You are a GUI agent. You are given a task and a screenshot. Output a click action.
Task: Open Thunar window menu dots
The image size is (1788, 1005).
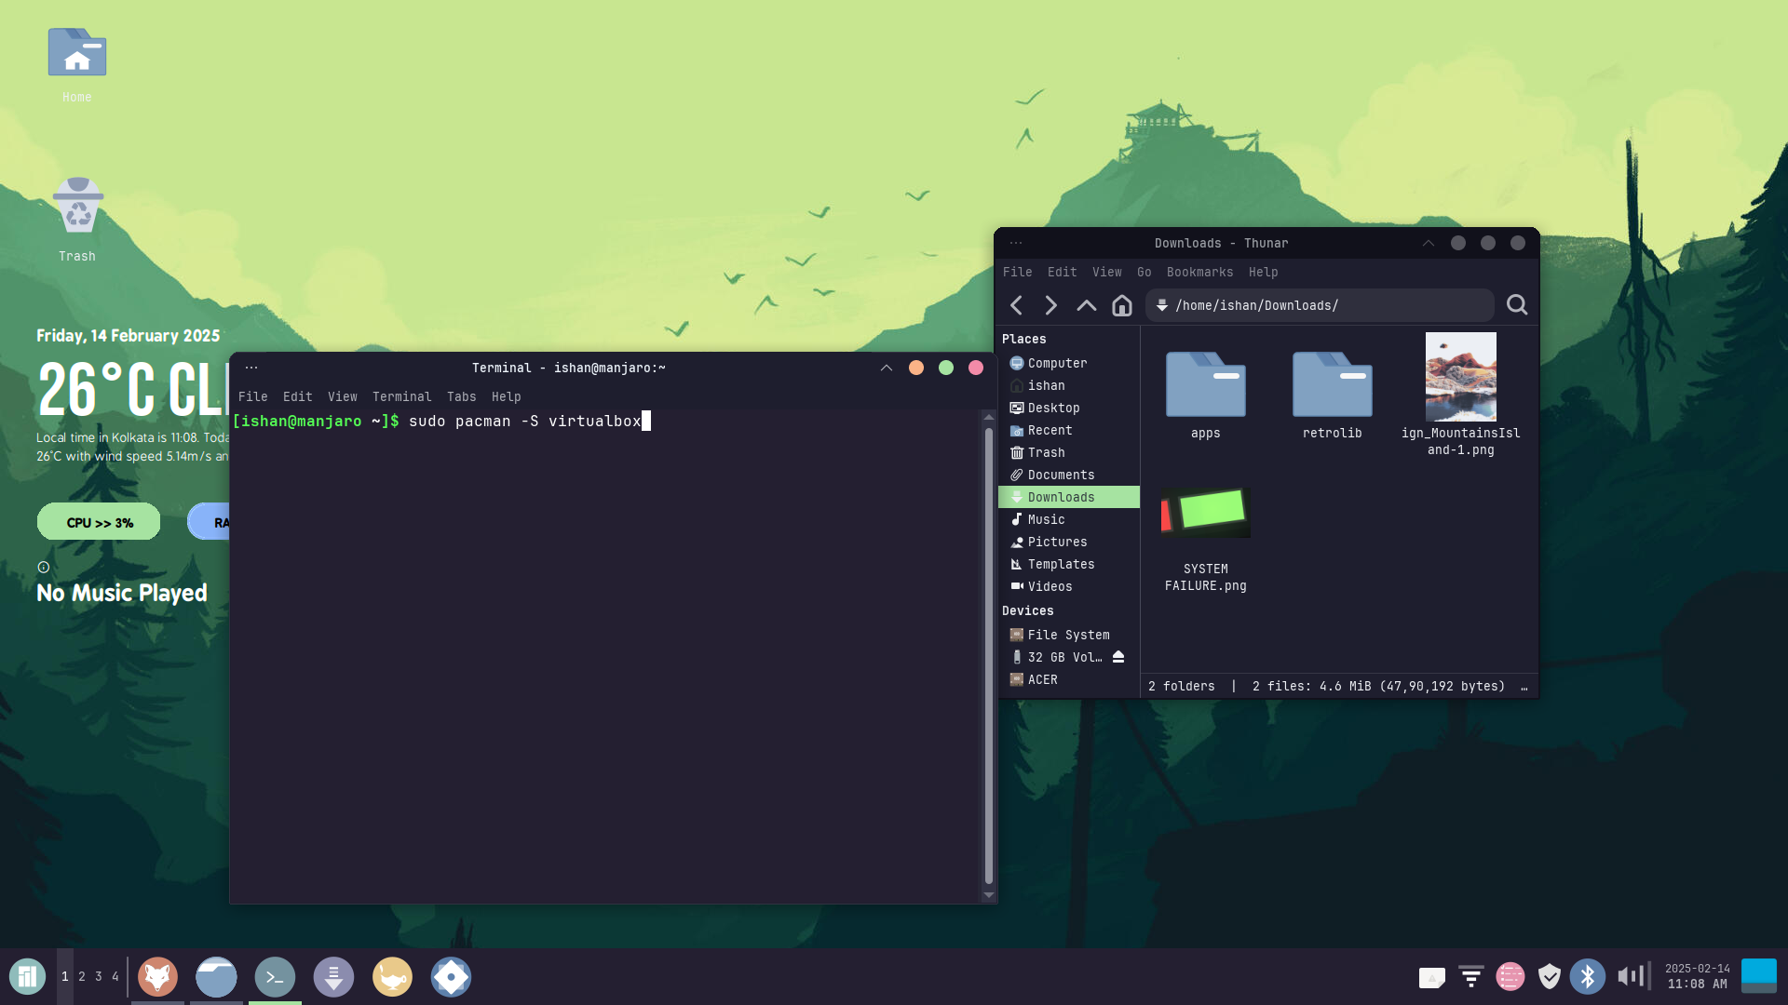[1016, 243]
